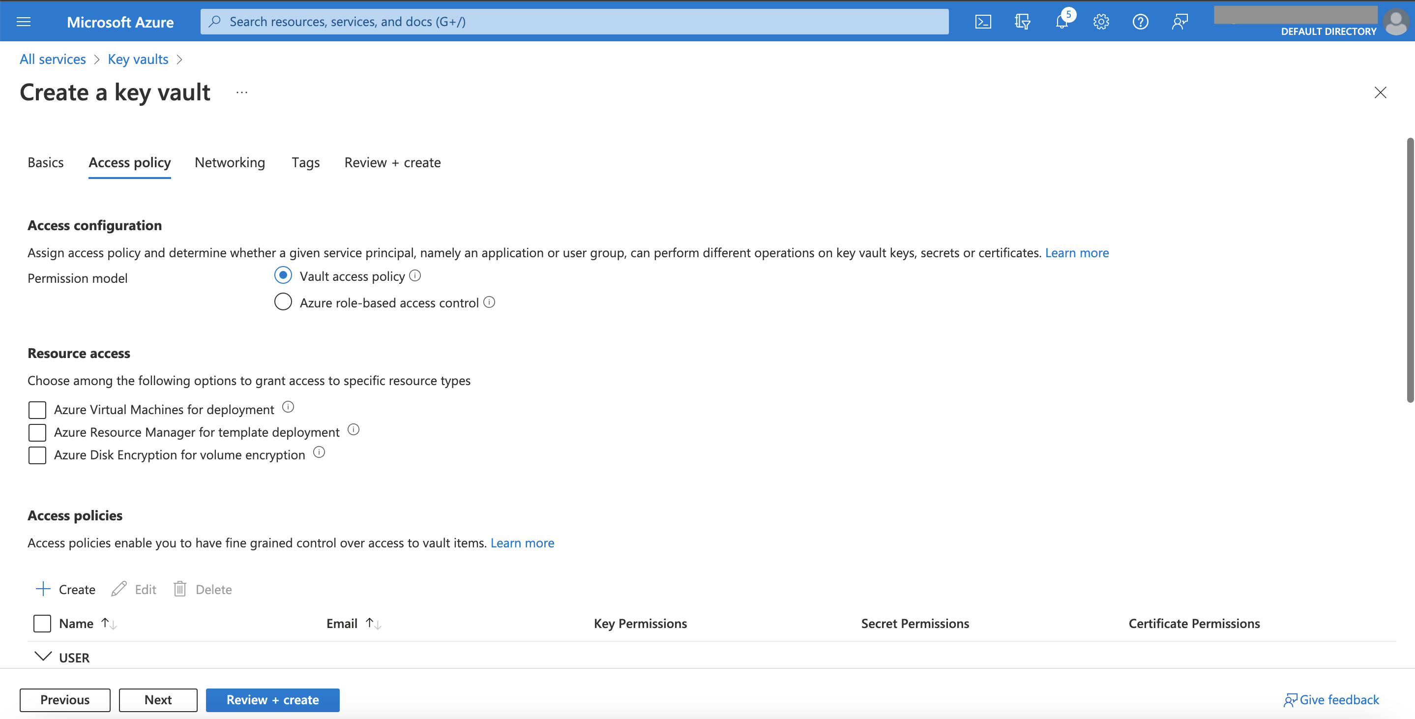
Task: Select Azure role-based access control radio
Action: (283, 301)
